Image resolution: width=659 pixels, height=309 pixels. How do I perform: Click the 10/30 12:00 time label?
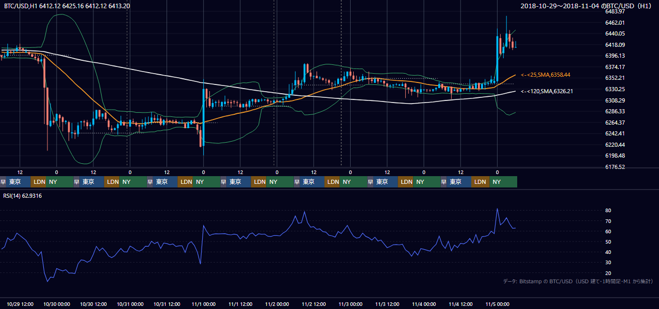93,304
